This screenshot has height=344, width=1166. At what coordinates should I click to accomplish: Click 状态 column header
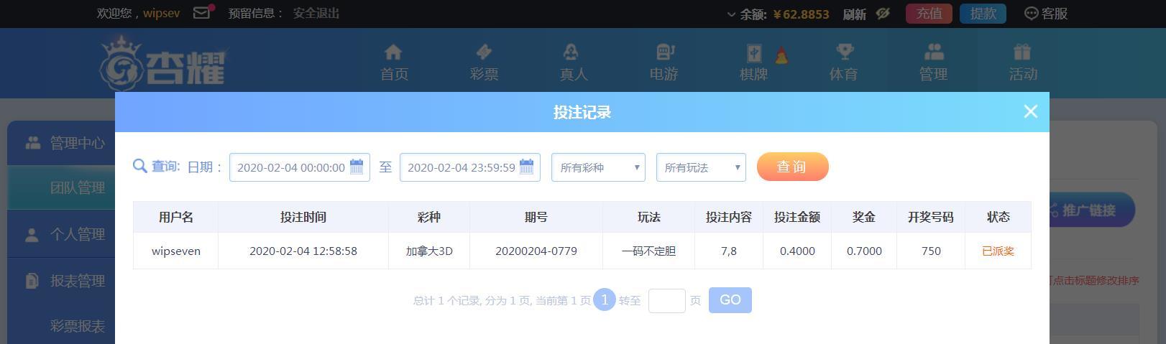coord(999,217)
